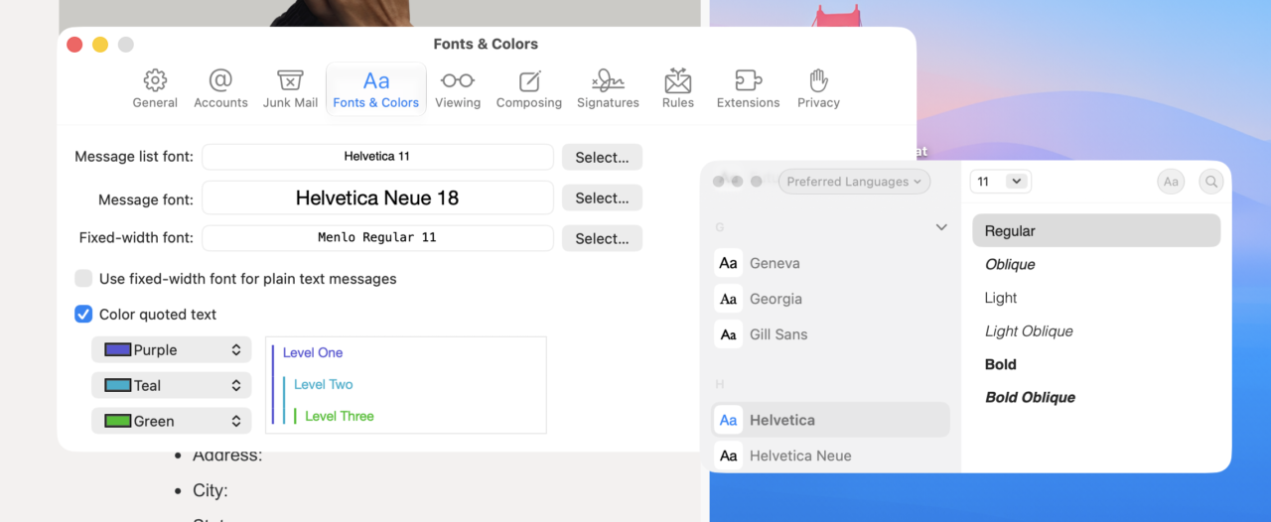
Task: Open the Privacy preferences pane
Action: [x=818, y=89]
